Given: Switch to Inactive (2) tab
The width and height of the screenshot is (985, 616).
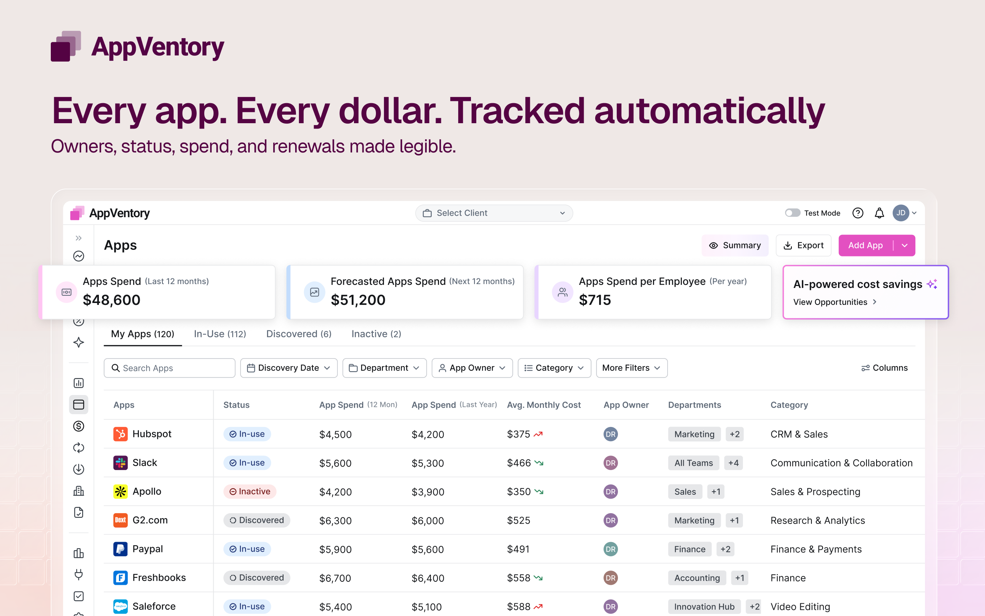Looking at the screenshot, I should click(x=376, y=334).
